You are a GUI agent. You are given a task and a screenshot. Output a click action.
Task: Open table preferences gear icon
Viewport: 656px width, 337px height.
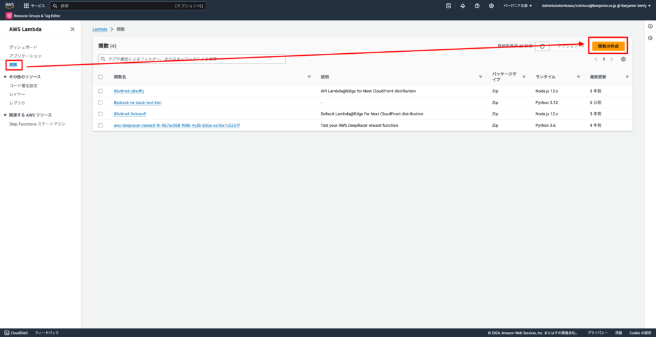pos(623,59)
